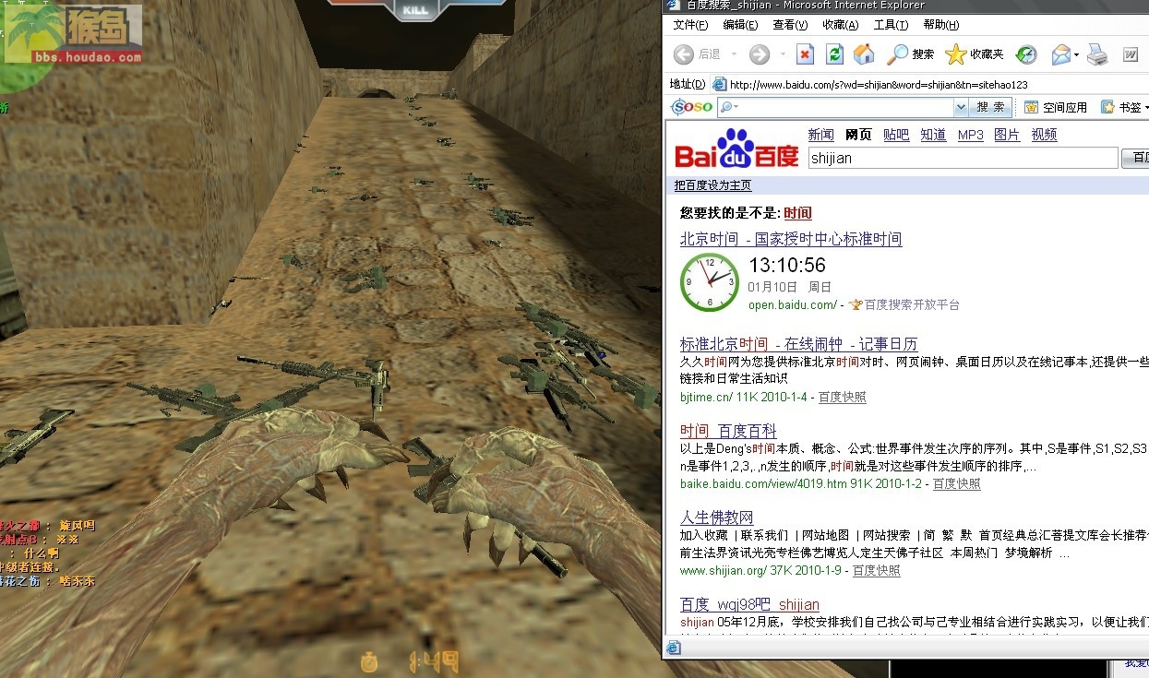
Task: Expand the SOSO search box dropdown
Action: pos(961,107)
